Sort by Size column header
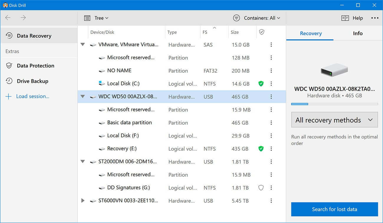This screenshot has width=383, height=223. (x=235, y=32)
